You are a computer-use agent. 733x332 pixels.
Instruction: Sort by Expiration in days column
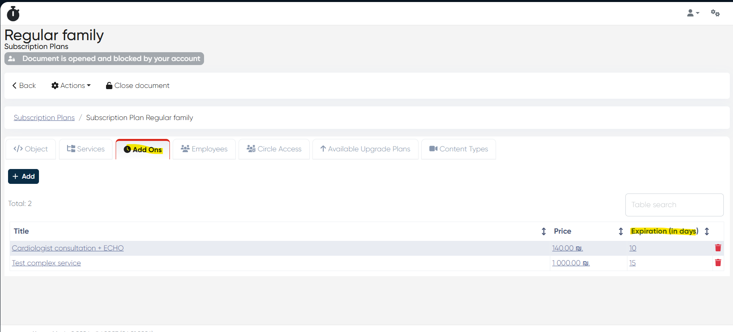707,231
